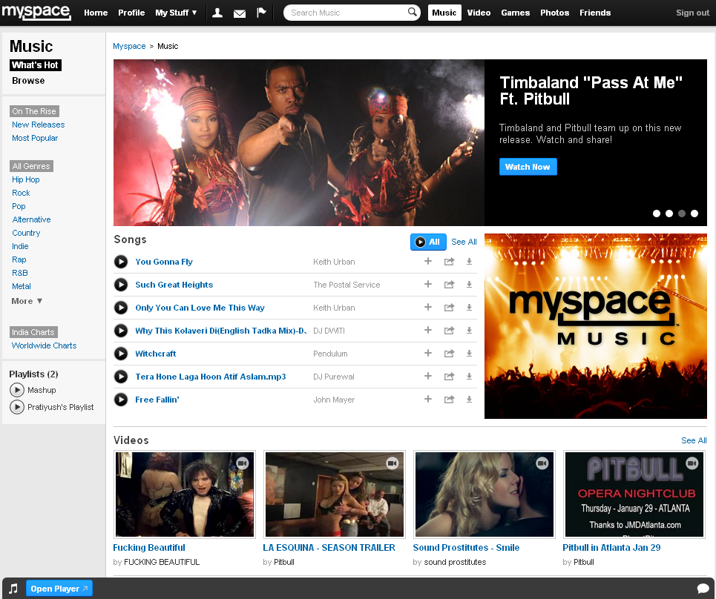Open Worldwide Charts

click(x=44, y=345)
